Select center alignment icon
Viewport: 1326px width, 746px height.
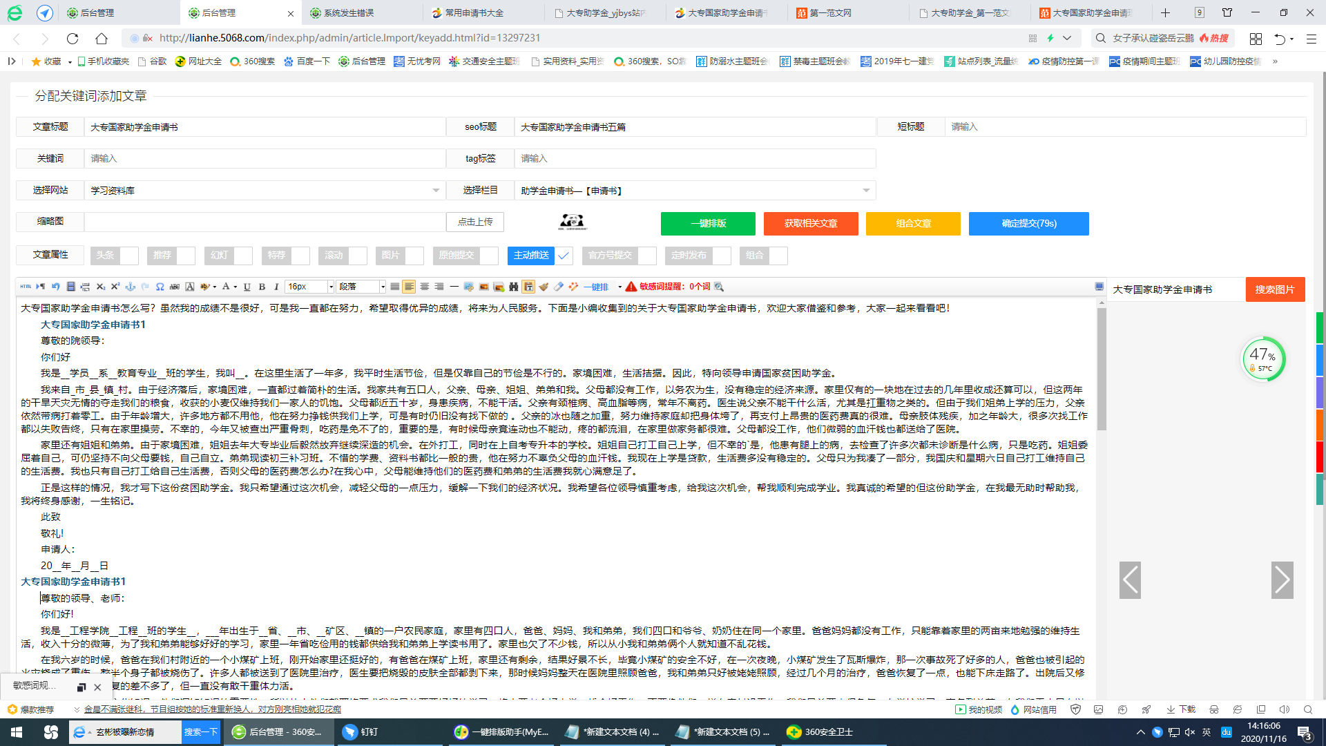coord(424,287)
